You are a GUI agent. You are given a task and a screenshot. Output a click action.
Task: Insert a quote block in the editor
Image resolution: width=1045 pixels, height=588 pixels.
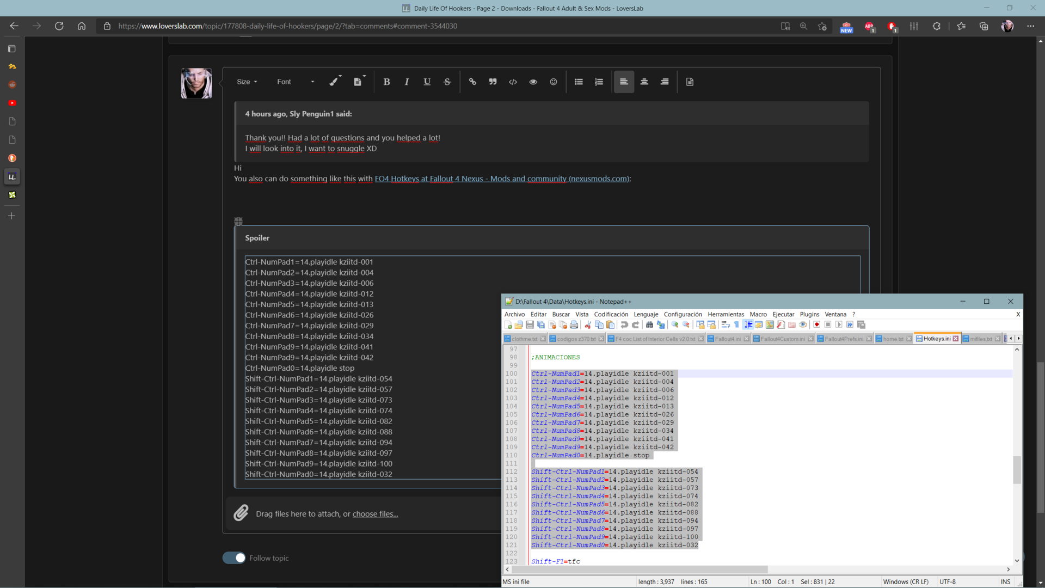click(493, 82)
